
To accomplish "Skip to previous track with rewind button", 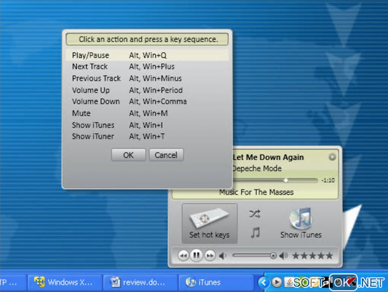I will tap(183, 255).
